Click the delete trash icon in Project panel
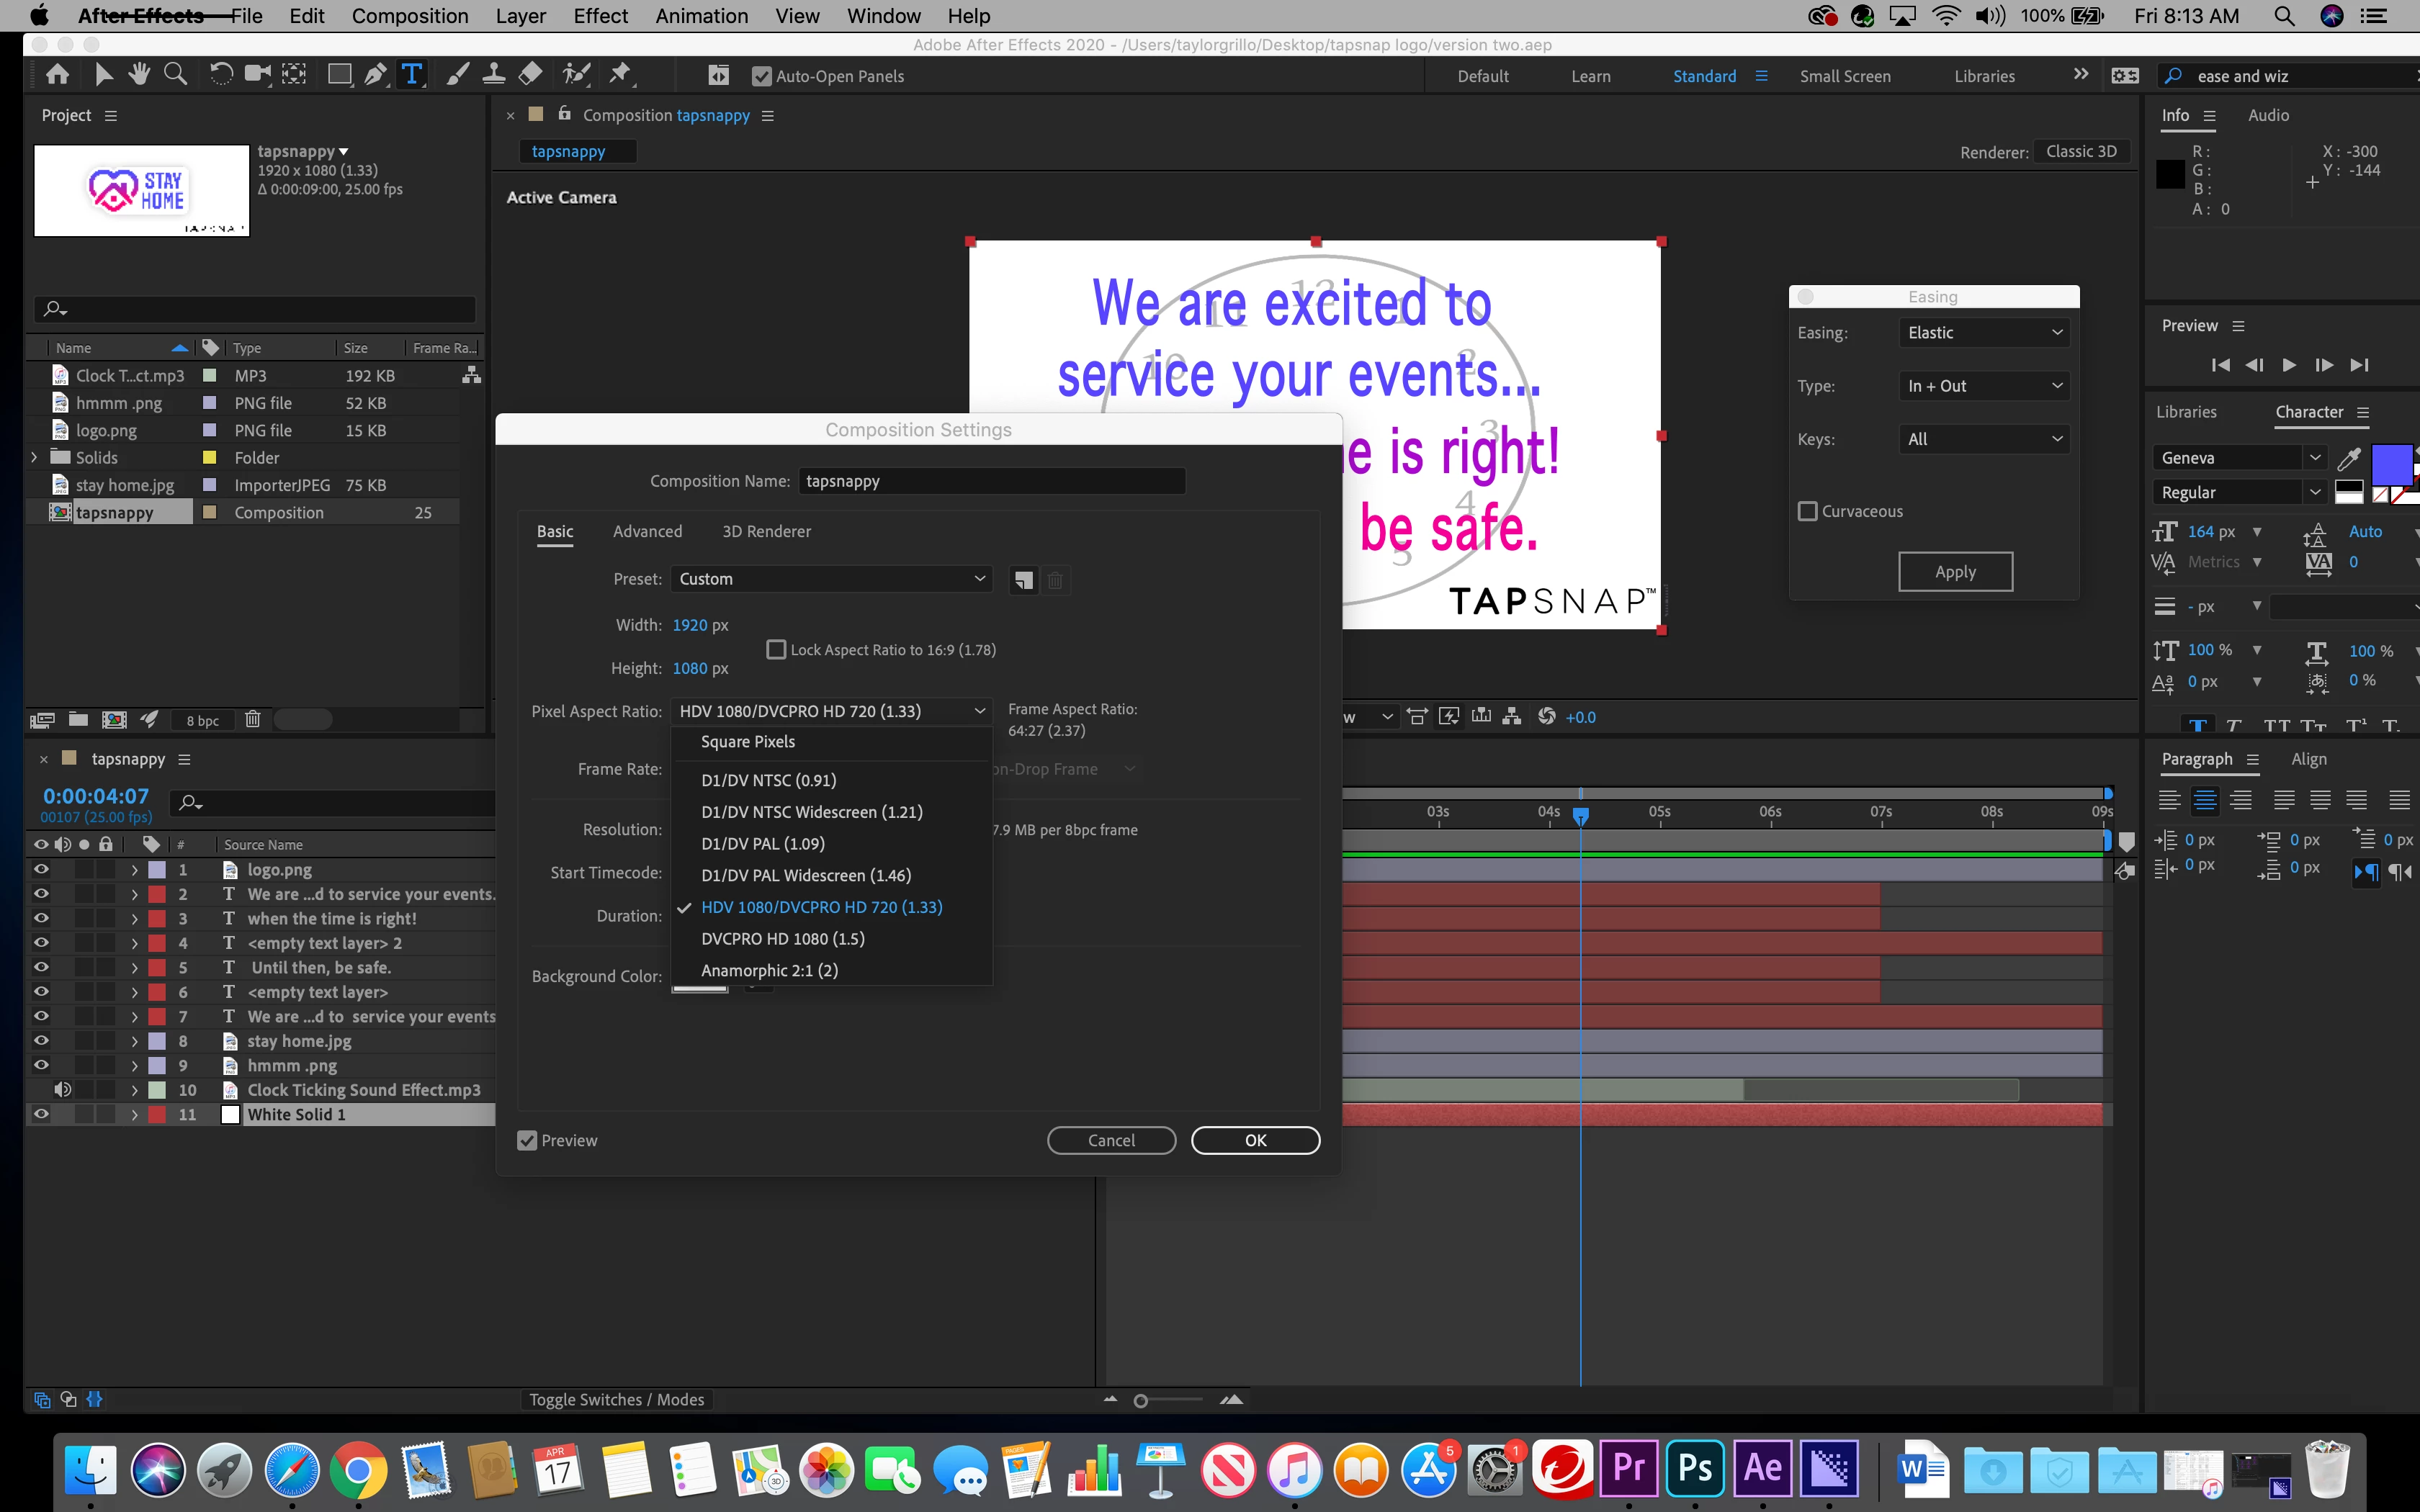Image resolution: width=2420 pixels, height=1512 pixels. (x=253, y=719)
